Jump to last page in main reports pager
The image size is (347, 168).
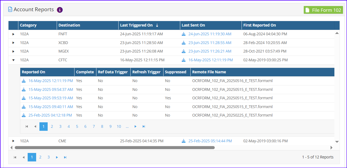coord(65,157)
